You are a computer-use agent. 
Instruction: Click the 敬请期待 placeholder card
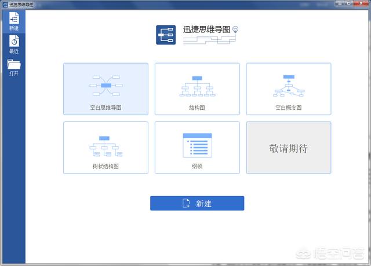coord(289,148)
